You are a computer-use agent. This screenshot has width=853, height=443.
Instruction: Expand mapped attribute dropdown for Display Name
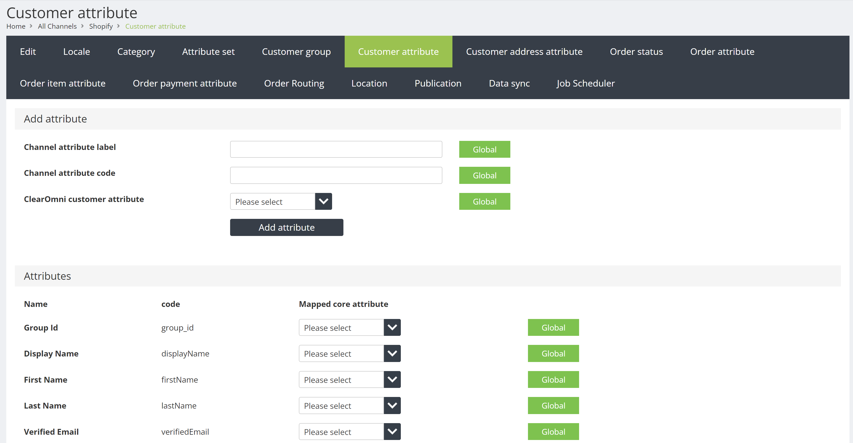(x=350, y=354)
